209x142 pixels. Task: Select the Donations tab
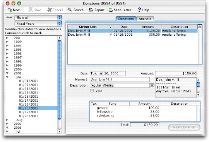point(126,19)
